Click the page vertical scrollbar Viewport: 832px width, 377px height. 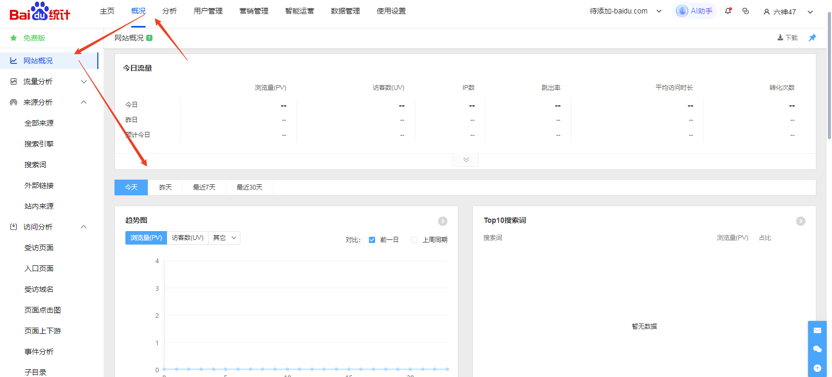click(829, 75)
